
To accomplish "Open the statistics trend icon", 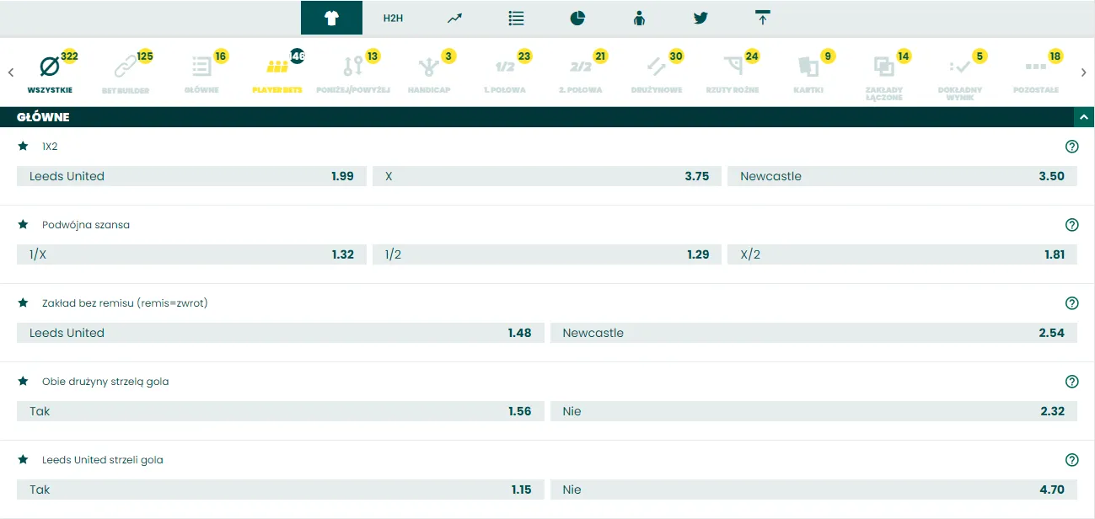I will [454, 17].
